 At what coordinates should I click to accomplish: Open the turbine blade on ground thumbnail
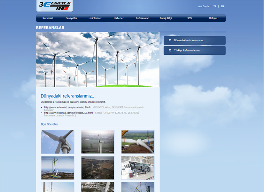coord(138,142)
